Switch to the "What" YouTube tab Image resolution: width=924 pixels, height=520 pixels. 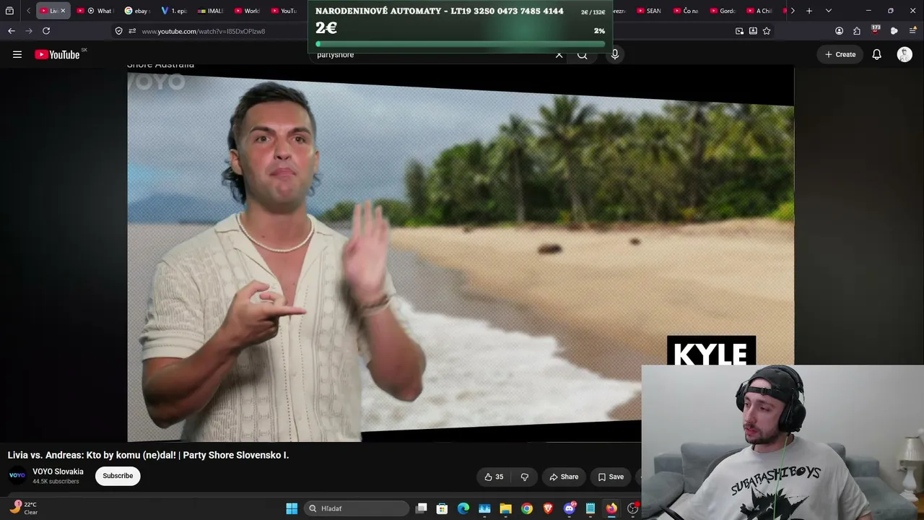click(95, 11)
